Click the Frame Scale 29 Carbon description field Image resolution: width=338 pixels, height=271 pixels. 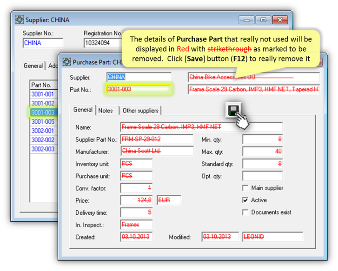(254, 89)
